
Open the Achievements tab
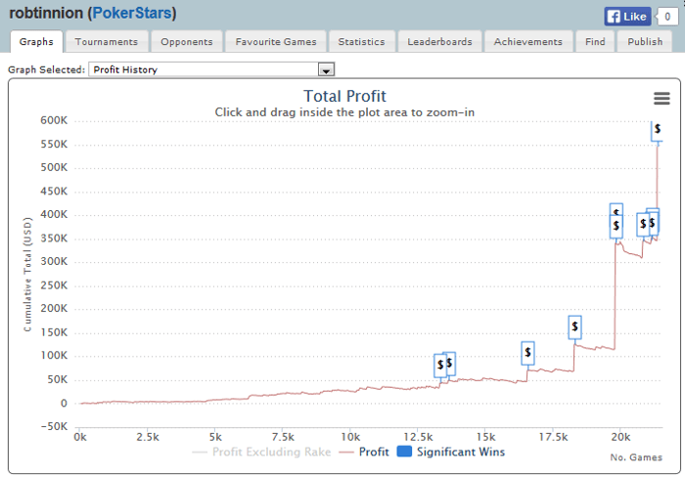click(527, 42)
